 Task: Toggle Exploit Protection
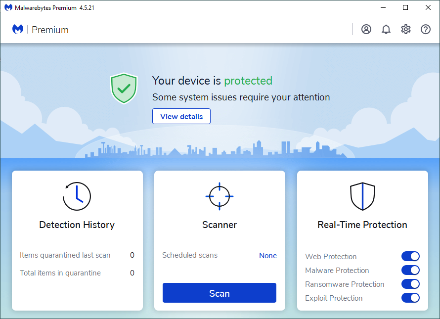(x=410, y=298)
